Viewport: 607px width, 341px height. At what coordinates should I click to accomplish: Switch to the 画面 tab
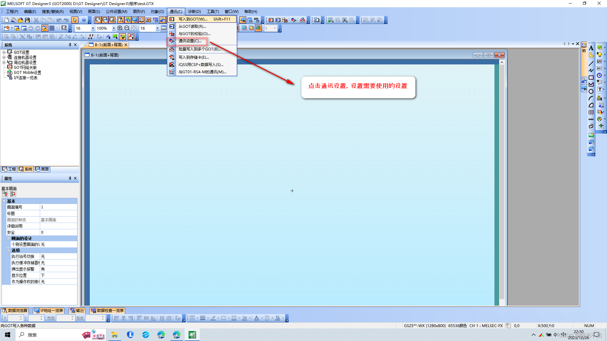click(x=42, y=169)
